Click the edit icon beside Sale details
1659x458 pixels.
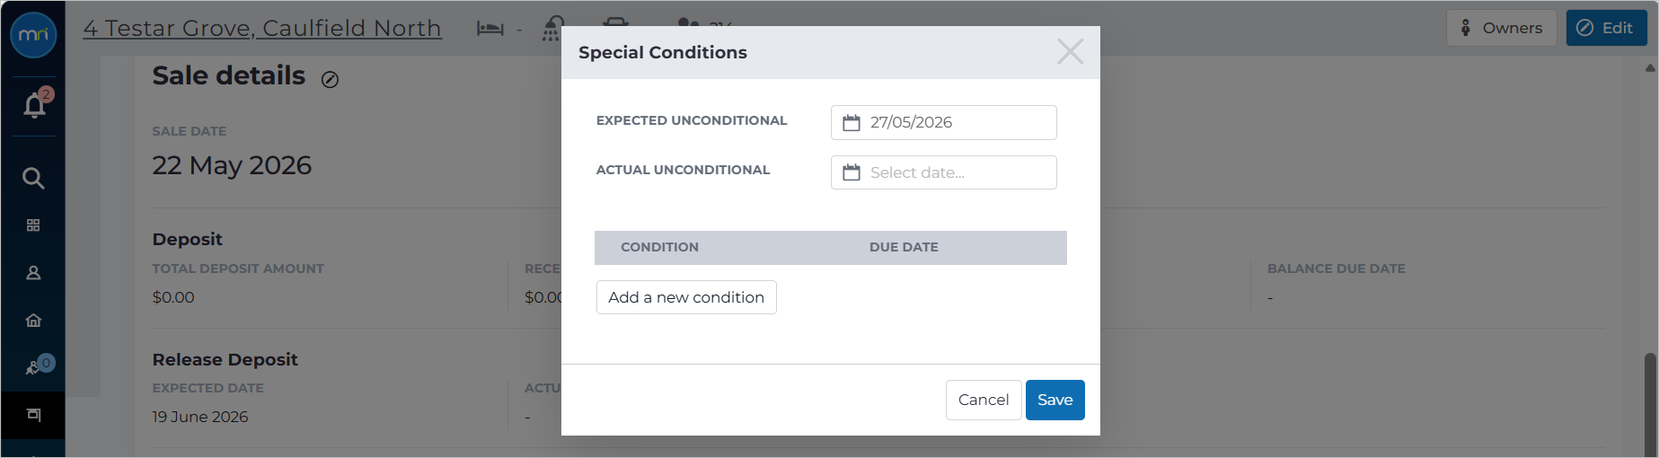pyautogui.click(x=330, y=80)
